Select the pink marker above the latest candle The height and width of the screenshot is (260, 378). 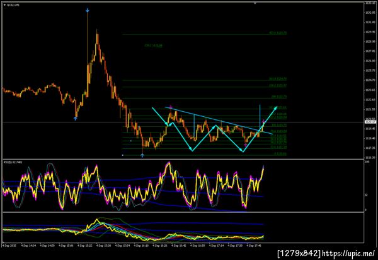263,121
